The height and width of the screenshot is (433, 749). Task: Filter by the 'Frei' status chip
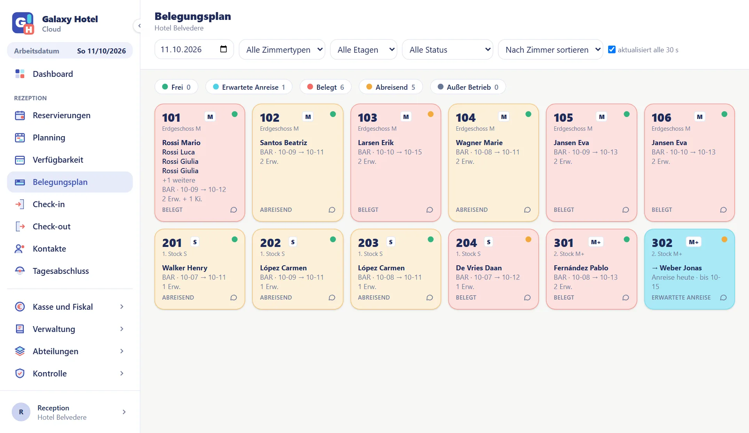coord(176,87)
